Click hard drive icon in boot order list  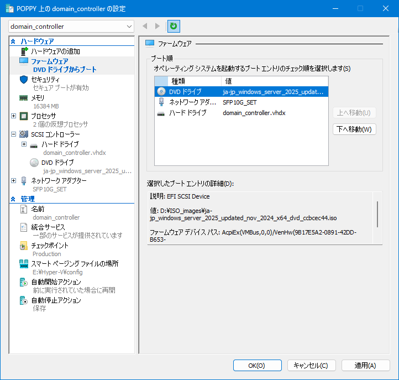[x=161, y=114]
